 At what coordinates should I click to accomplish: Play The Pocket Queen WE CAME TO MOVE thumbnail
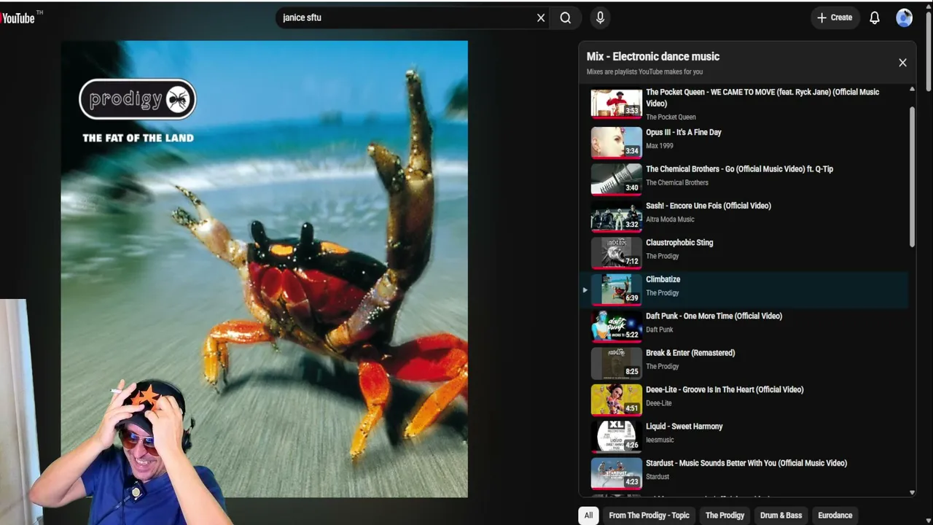617,104
